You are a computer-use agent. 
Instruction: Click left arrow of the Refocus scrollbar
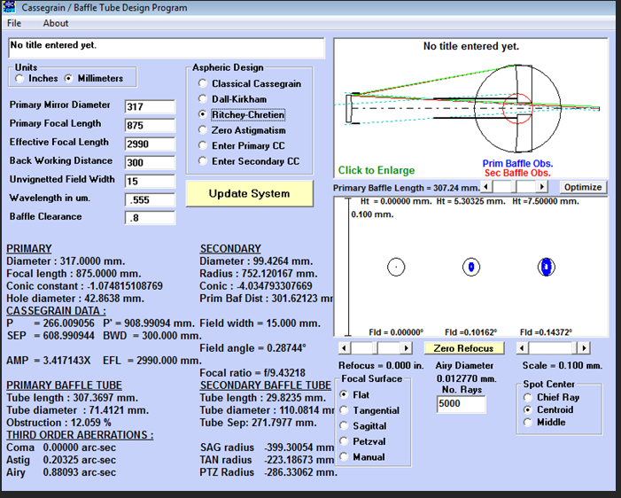tap(345, 348)
